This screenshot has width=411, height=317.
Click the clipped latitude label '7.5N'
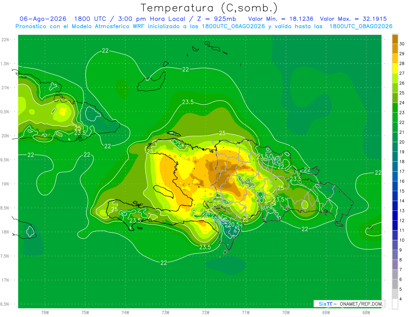[5, 256]
